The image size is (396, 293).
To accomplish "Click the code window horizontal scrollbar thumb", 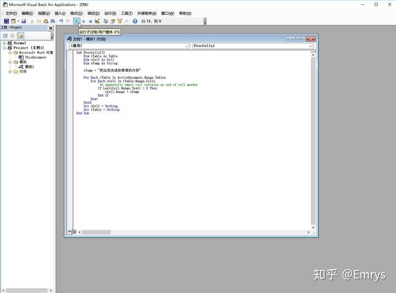I will [96, 232].
